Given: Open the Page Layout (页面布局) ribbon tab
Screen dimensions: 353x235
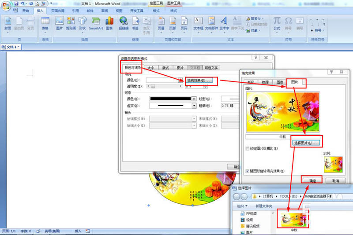Looking at the screenshot, I should pyautogui.click(x=58, y=11).
